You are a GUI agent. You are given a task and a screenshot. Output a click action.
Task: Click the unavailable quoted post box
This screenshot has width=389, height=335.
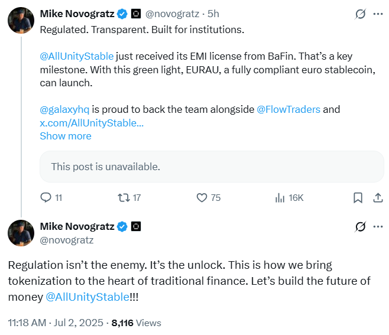coord(211,167)
